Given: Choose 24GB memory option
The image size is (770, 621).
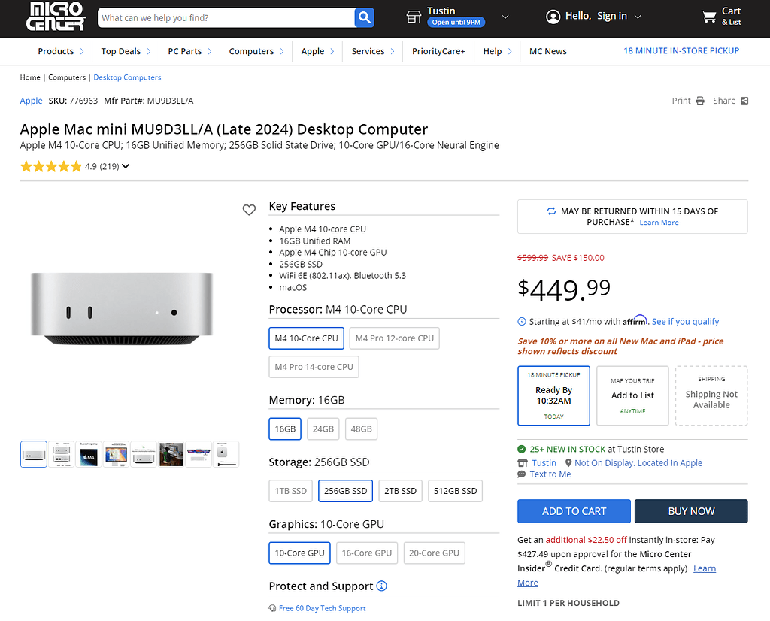Looking at the screenshot, I should 323,429.
